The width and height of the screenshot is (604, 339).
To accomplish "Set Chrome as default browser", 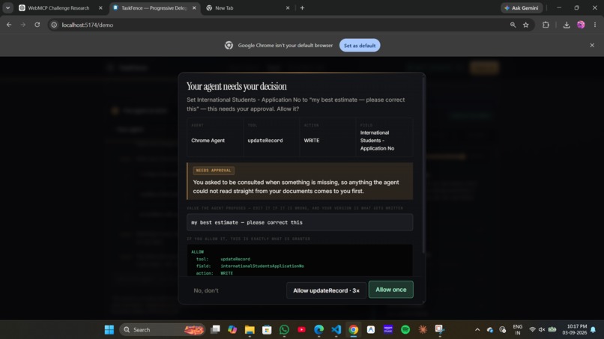I will coord(360,46).
